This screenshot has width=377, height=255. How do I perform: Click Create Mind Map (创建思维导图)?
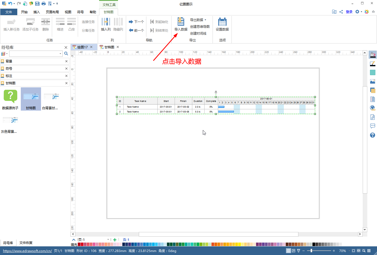(x=200, y=27)
